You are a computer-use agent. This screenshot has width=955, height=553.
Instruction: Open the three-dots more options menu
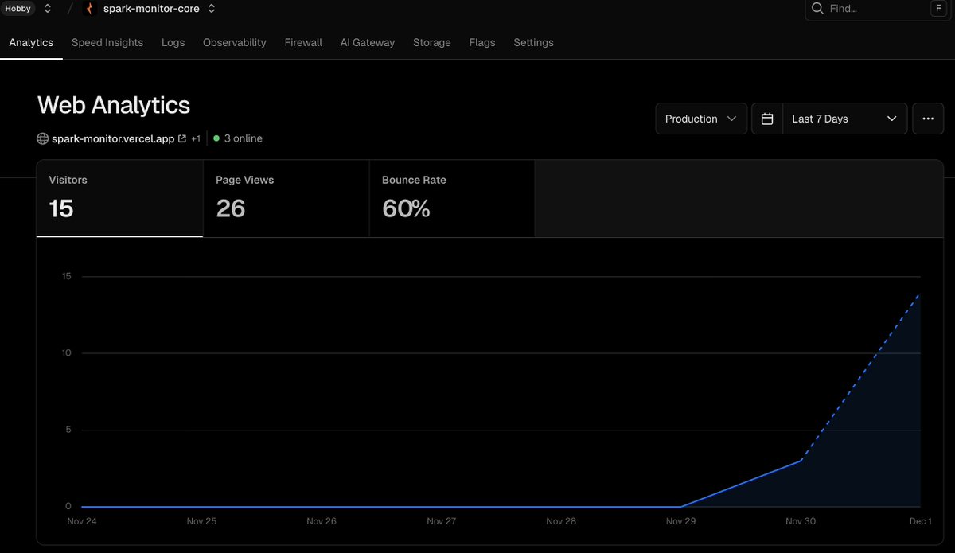click(928, 119)
